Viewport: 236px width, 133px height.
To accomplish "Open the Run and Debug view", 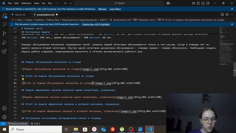I will 4,42.
